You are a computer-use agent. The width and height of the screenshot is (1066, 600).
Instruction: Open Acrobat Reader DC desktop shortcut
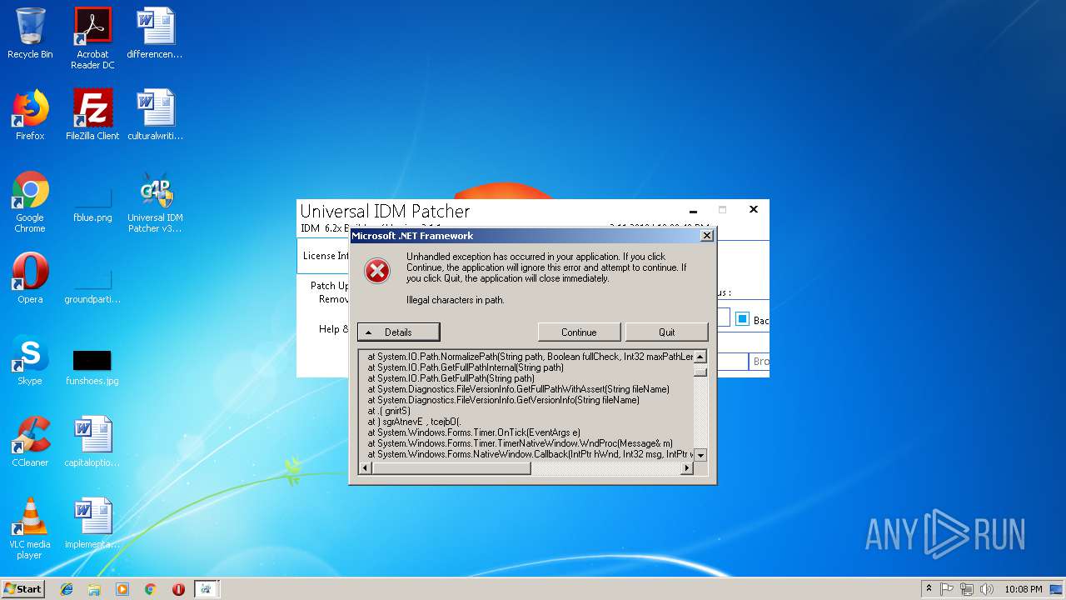click(92, 38)
